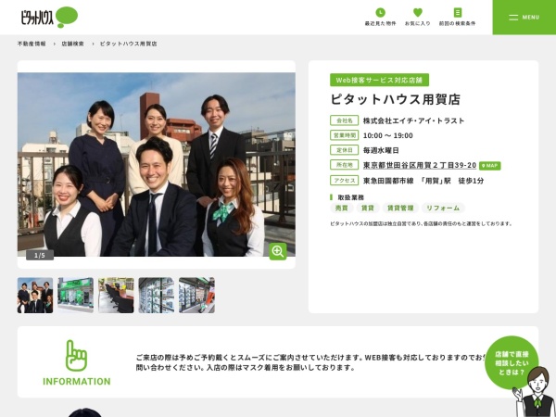Screen dimensions: 556x417
Task: Select third thumbnail of office interior
Action: coord(116,296)
